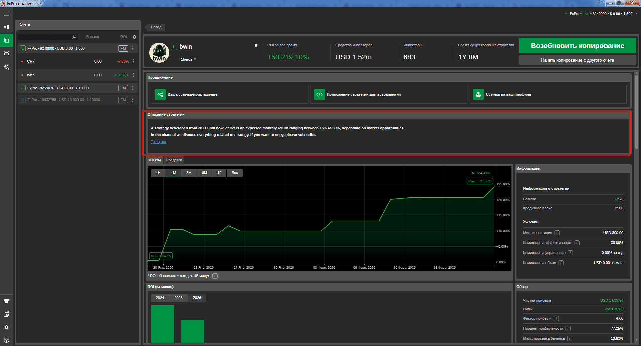Open the hamburger main menu
641x346 pixels.
(x=6, y=14)
